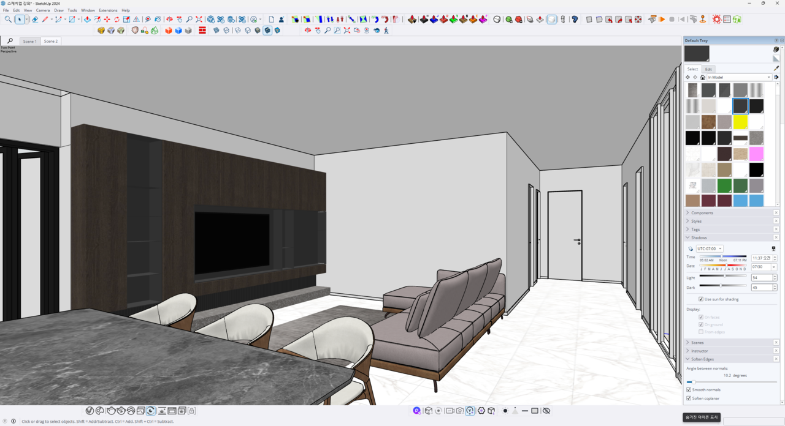Toggle On ground display checkbox

tap(701, 324)
